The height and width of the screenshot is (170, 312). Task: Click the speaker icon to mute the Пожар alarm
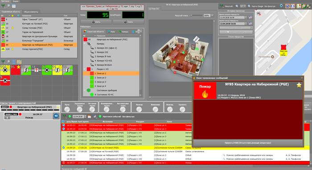[x=56, y=116]
